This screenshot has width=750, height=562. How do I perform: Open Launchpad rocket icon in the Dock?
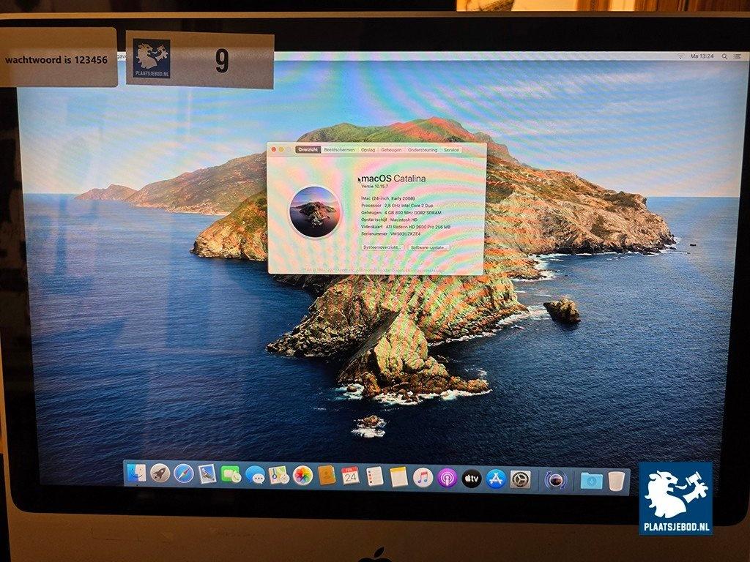[160, 473]
